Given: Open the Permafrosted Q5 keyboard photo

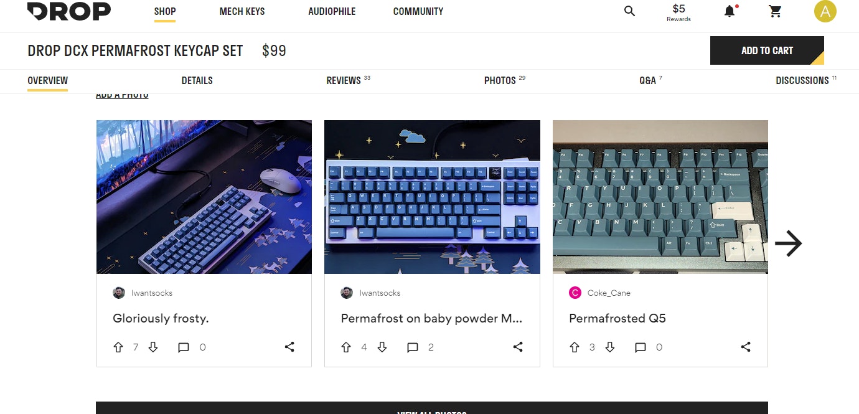Looking at the screenshot, I should (660, 197).
